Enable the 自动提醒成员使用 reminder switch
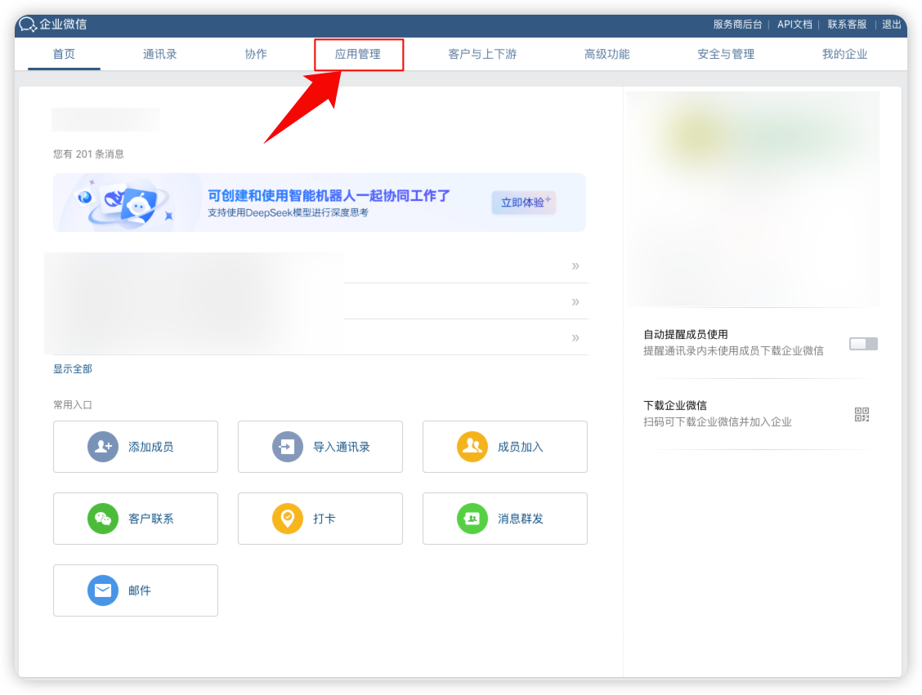Screen dimensions: 922x695 pyautogui.click(x=862, y=344)
